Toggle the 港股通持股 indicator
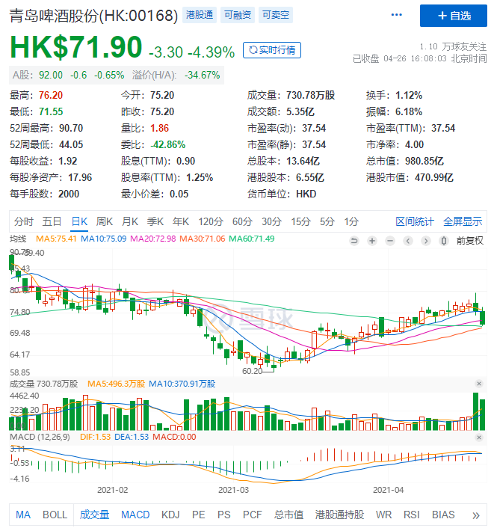The image size is (494, 531). click(x=339, y=515)
